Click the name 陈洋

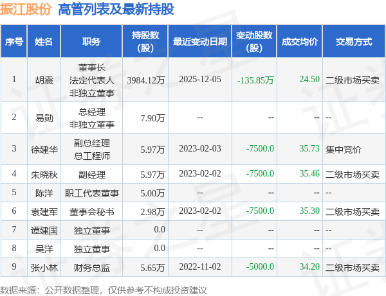pyautogui.click(x=44, y=193)
